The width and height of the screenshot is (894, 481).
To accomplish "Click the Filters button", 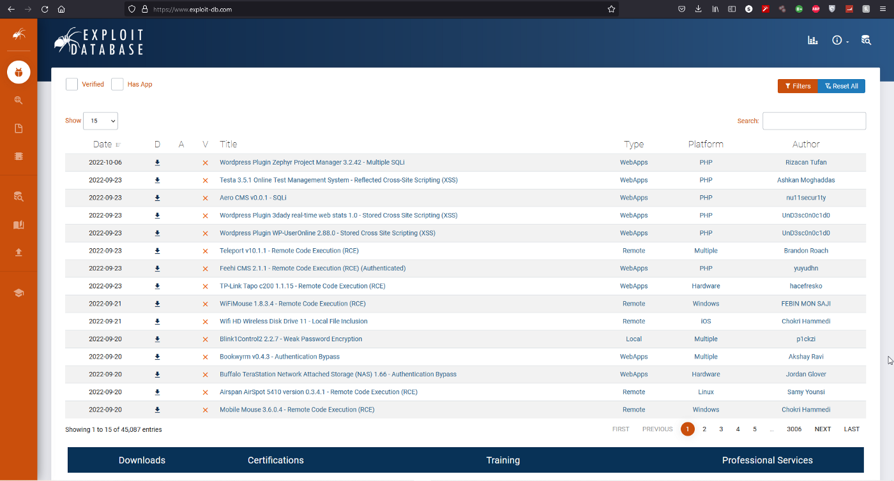I will click(798, 86).
